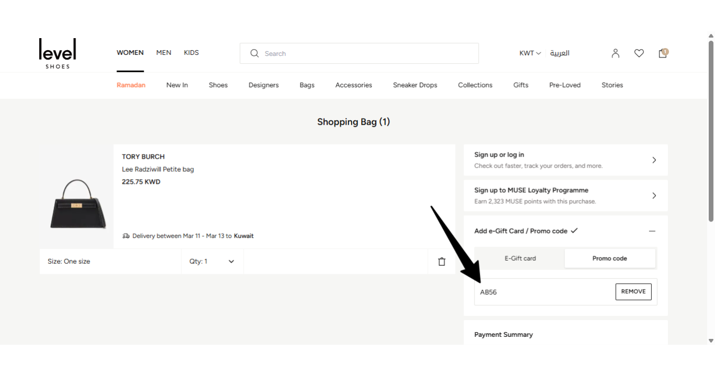Expand the MUSE Loyalty Programme arrow
This screenshot has height=376, width=715.
(654, 196)
